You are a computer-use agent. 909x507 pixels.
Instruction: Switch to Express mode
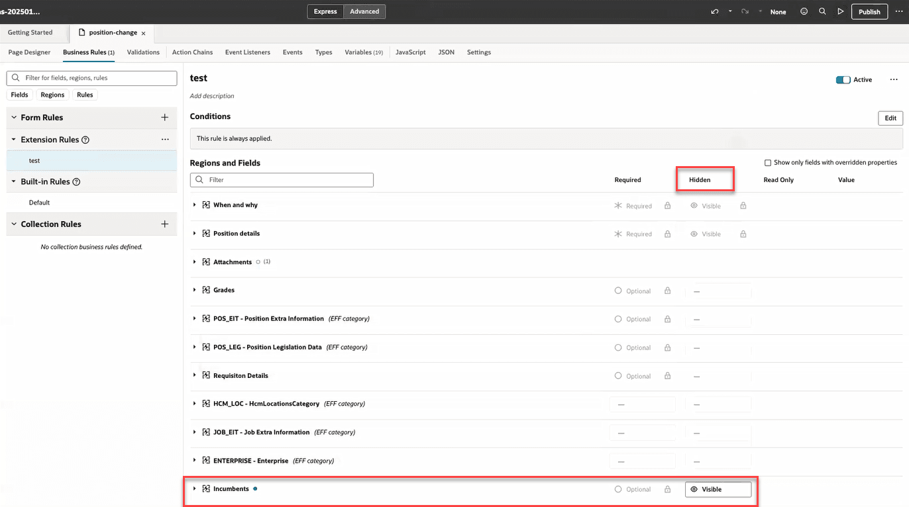click(x=325, y=11)
